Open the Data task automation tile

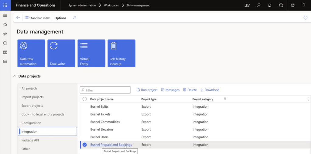coord(31,53)
